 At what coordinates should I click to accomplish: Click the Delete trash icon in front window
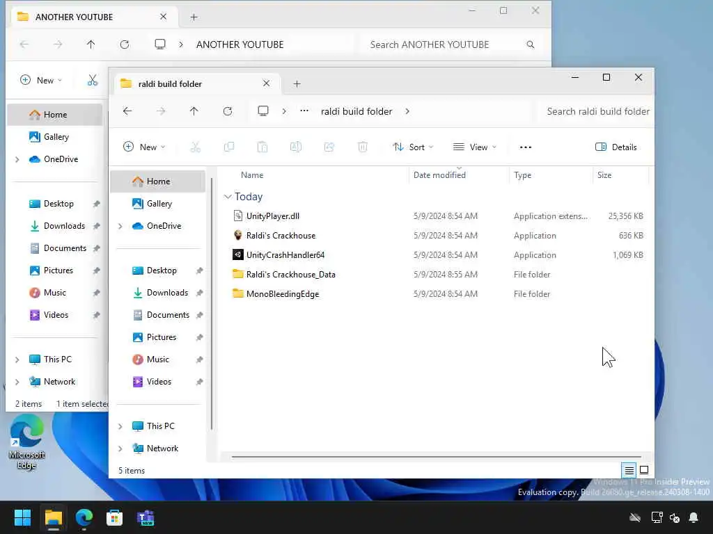(362, 147)
